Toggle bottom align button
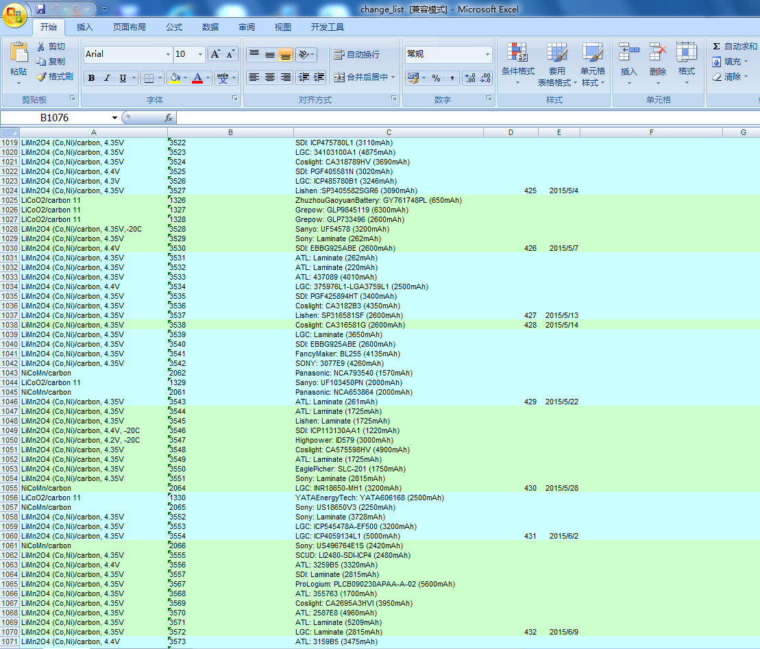Viewport: 760px width, 649px height. [286, 54]
